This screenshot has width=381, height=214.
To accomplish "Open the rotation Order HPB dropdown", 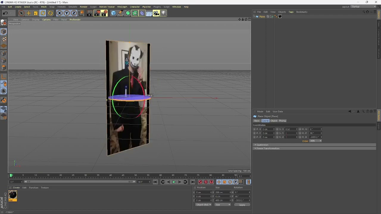I will click(316, 141).
